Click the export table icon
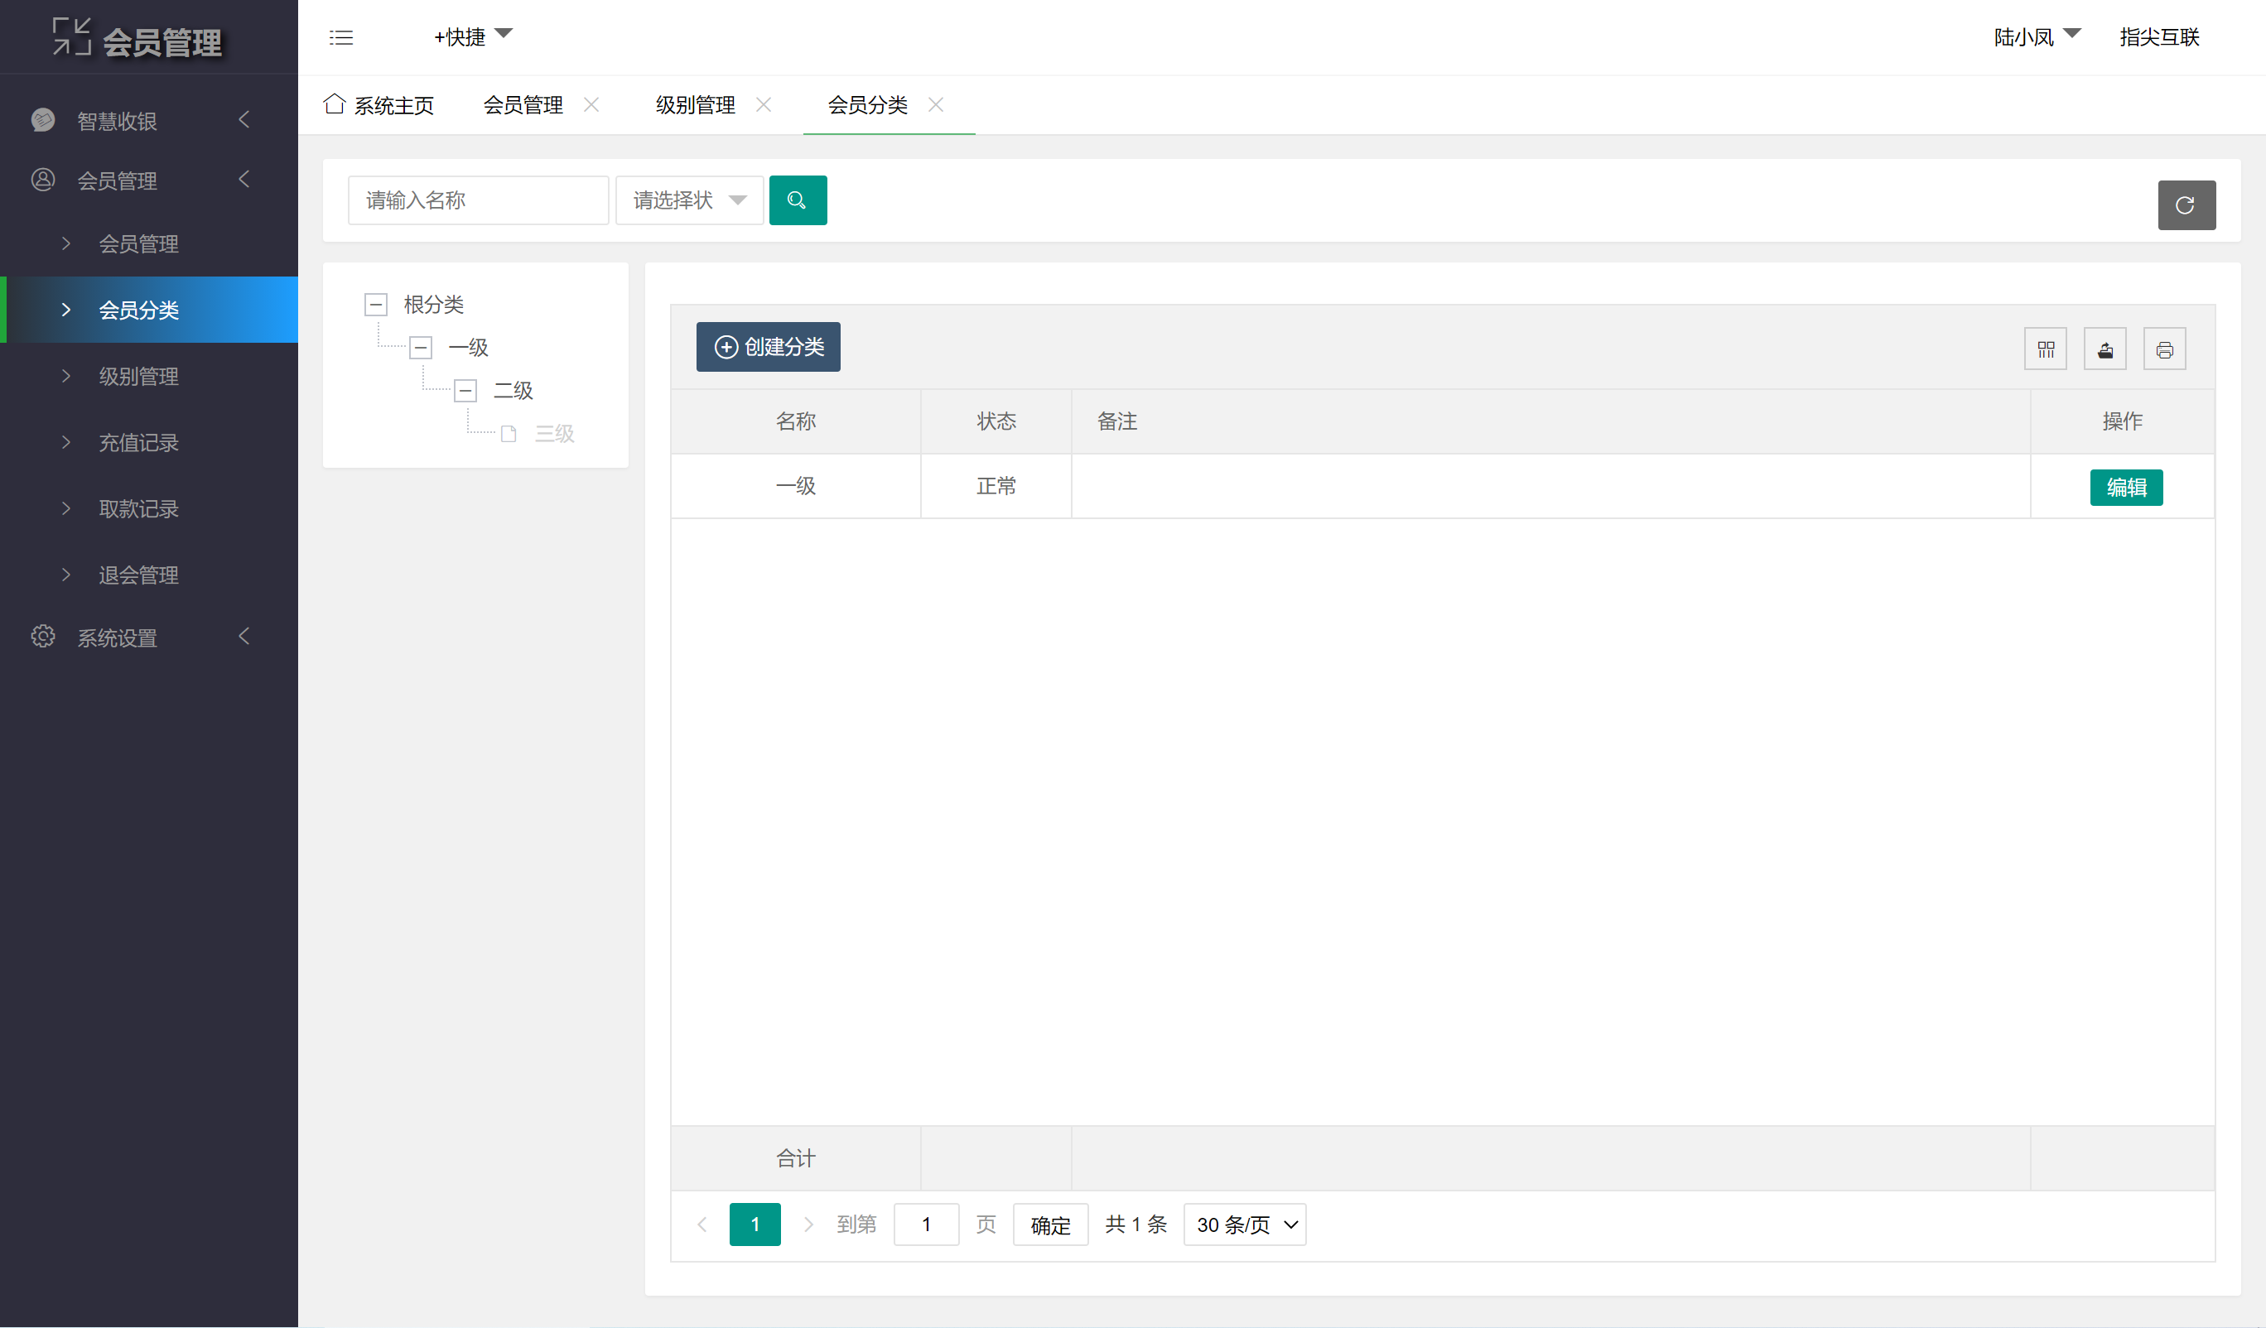 pos(2105,349)
